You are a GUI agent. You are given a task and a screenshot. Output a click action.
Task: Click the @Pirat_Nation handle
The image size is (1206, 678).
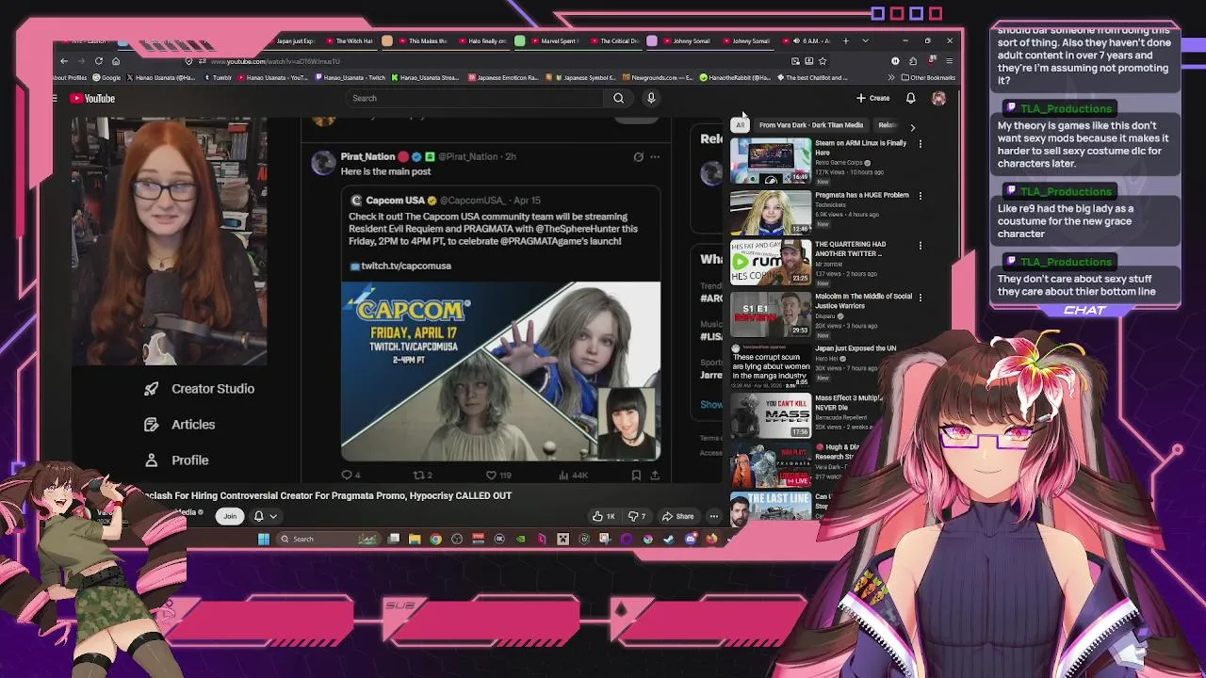pyautogui.click(x=470, y=157)
